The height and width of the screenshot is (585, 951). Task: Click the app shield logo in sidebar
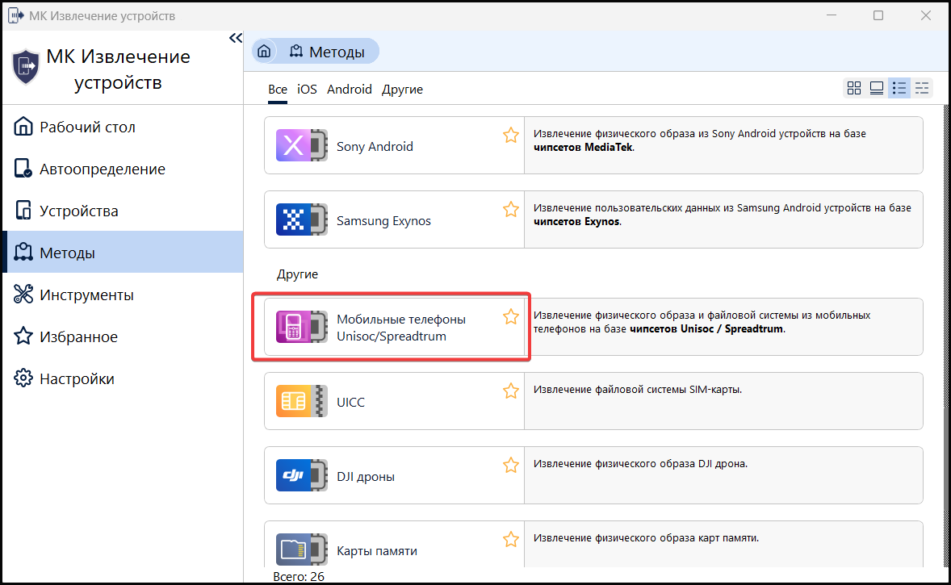click(x=26, y=67)
